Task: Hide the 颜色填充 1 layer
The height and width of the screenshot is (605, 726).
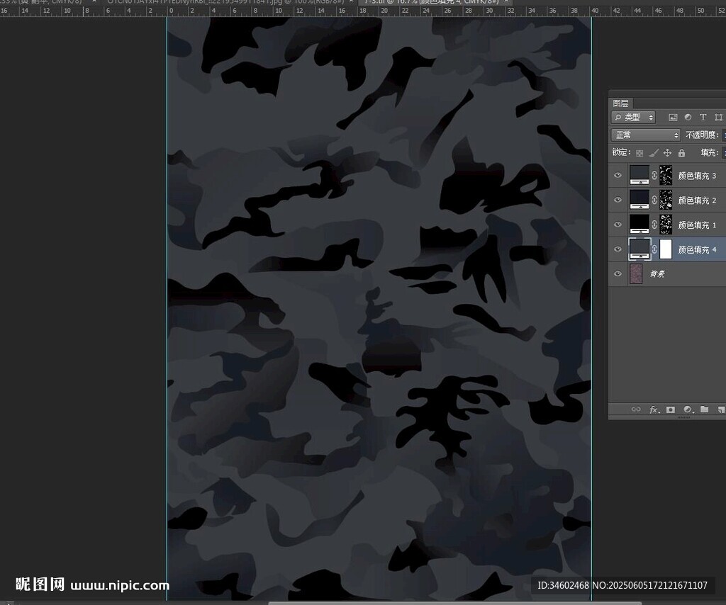Action: tap(618, 225)
